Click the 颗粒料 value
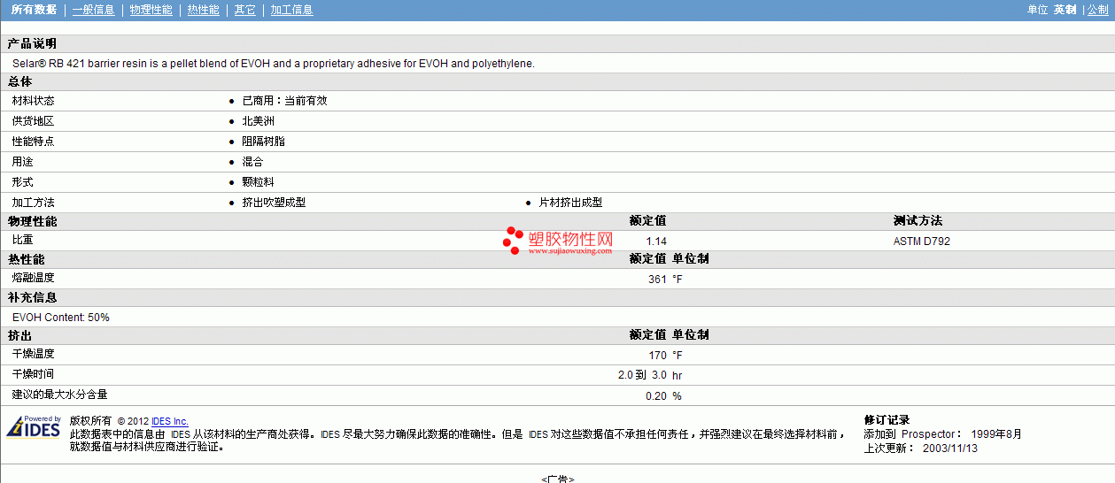 tap(258, 182)
